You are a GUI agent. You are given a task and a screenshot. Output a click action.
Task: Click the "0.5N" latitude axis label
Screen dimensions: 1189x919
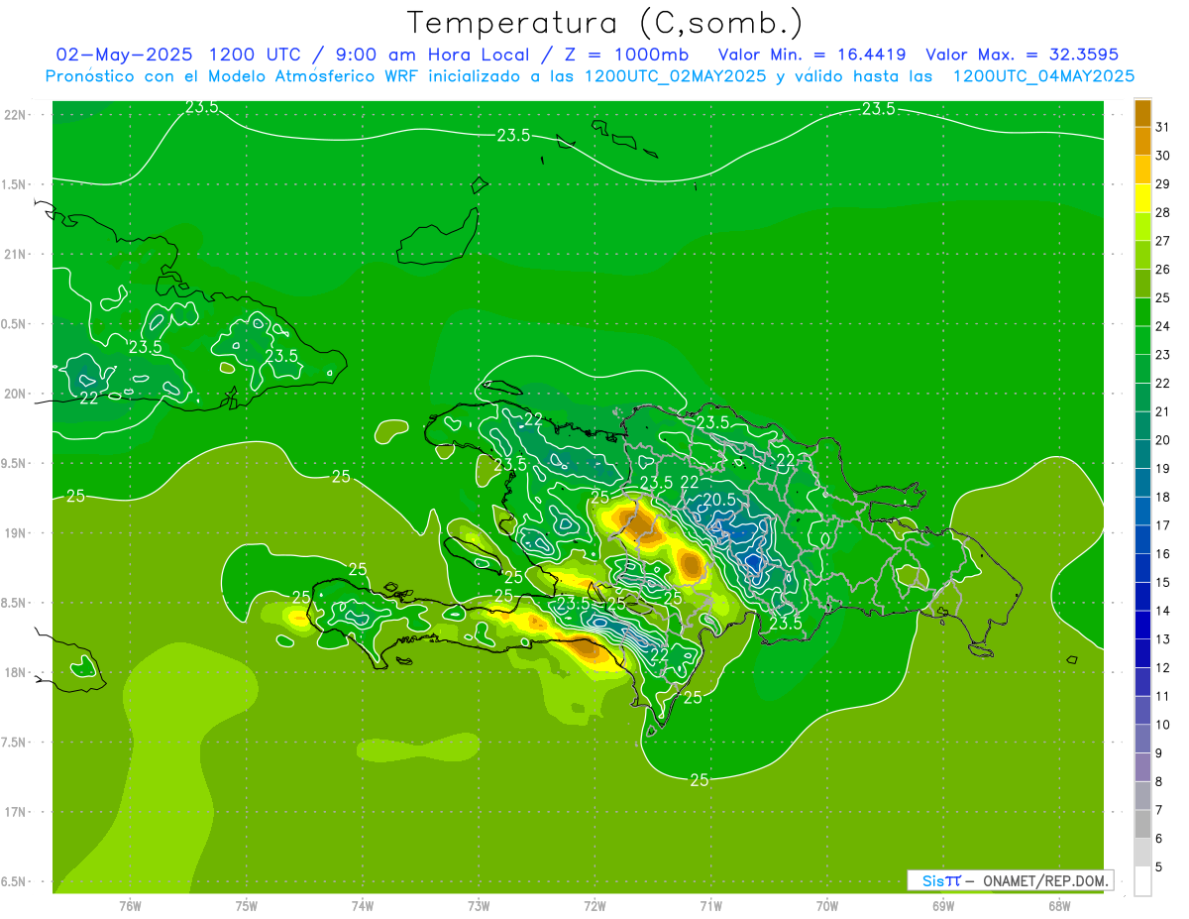(14, 324)
